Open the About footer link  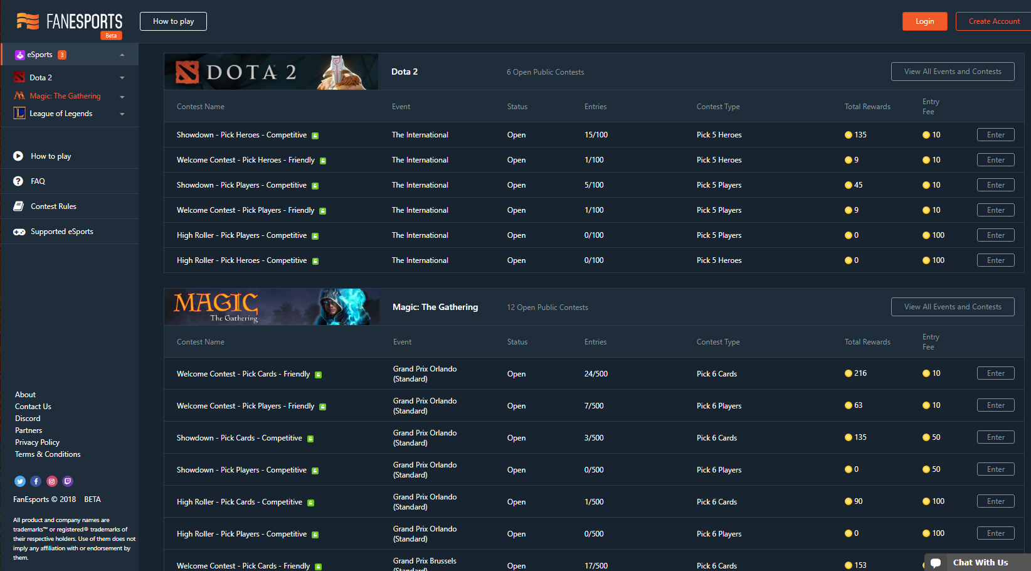pos(25,395)
